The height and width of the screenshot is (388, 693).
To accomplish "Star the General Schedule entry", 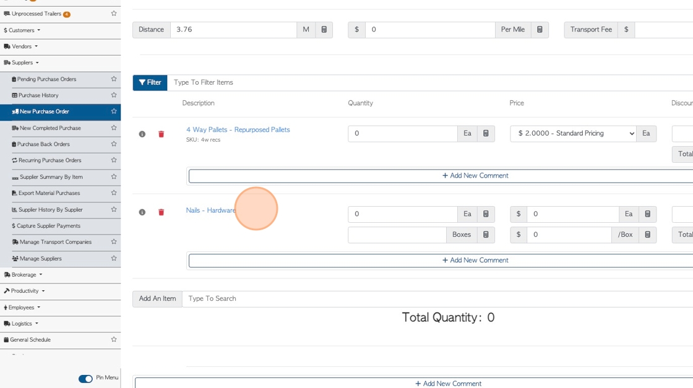I will coord(114,339).
